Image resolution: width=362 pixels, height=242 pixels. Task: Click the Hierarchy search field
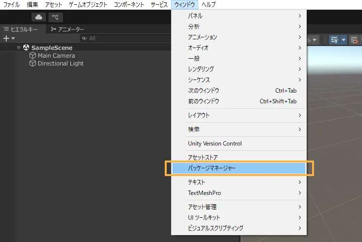pyautogui.click(x=126, y=38)
